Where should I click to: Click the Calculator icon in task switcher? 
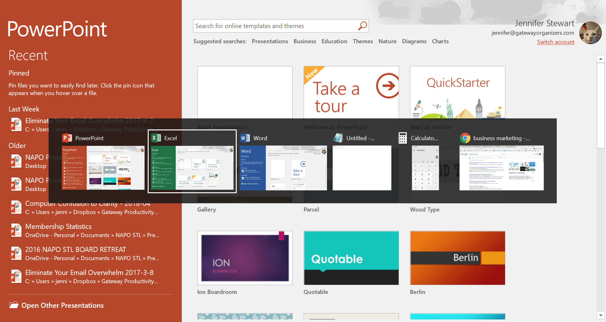point(402,138)
